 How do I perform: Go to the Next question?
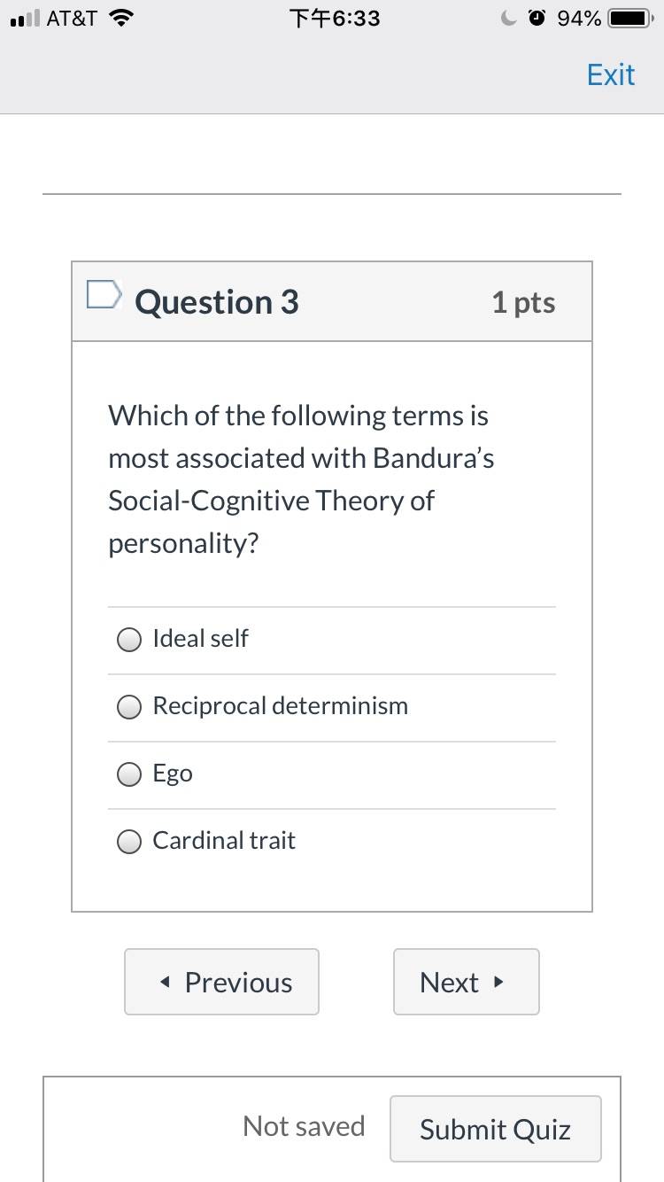467,982
